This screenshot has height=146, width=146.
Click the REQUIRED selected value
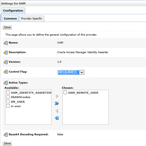[x=68, y=72]
